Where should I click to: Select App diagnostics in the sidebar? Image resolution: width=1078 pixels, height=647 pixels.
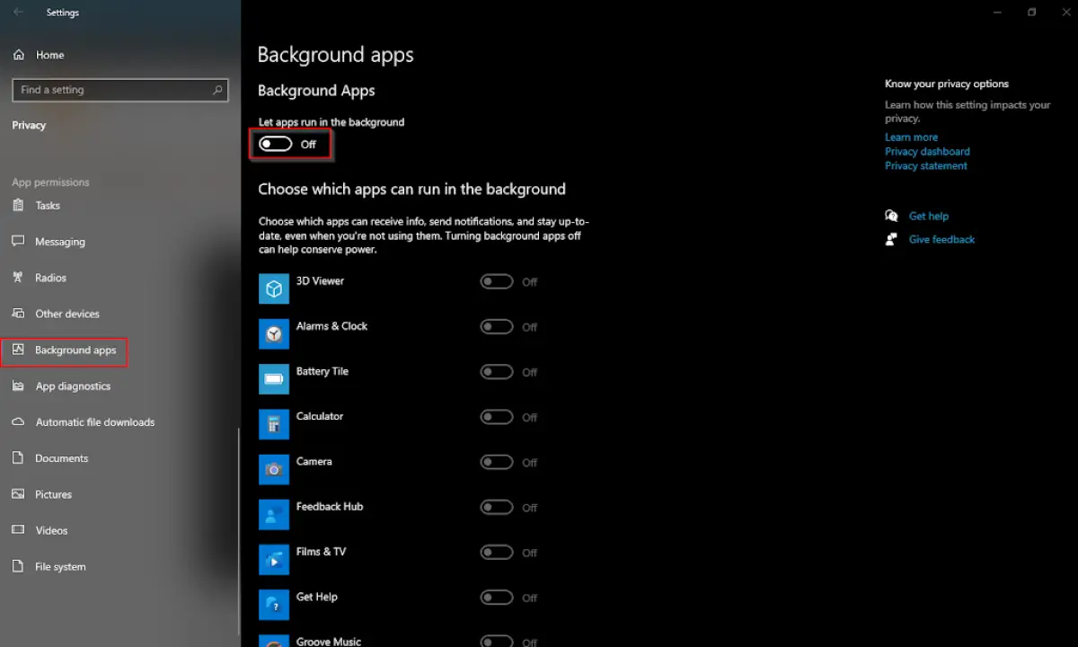[x=74, y=386]
